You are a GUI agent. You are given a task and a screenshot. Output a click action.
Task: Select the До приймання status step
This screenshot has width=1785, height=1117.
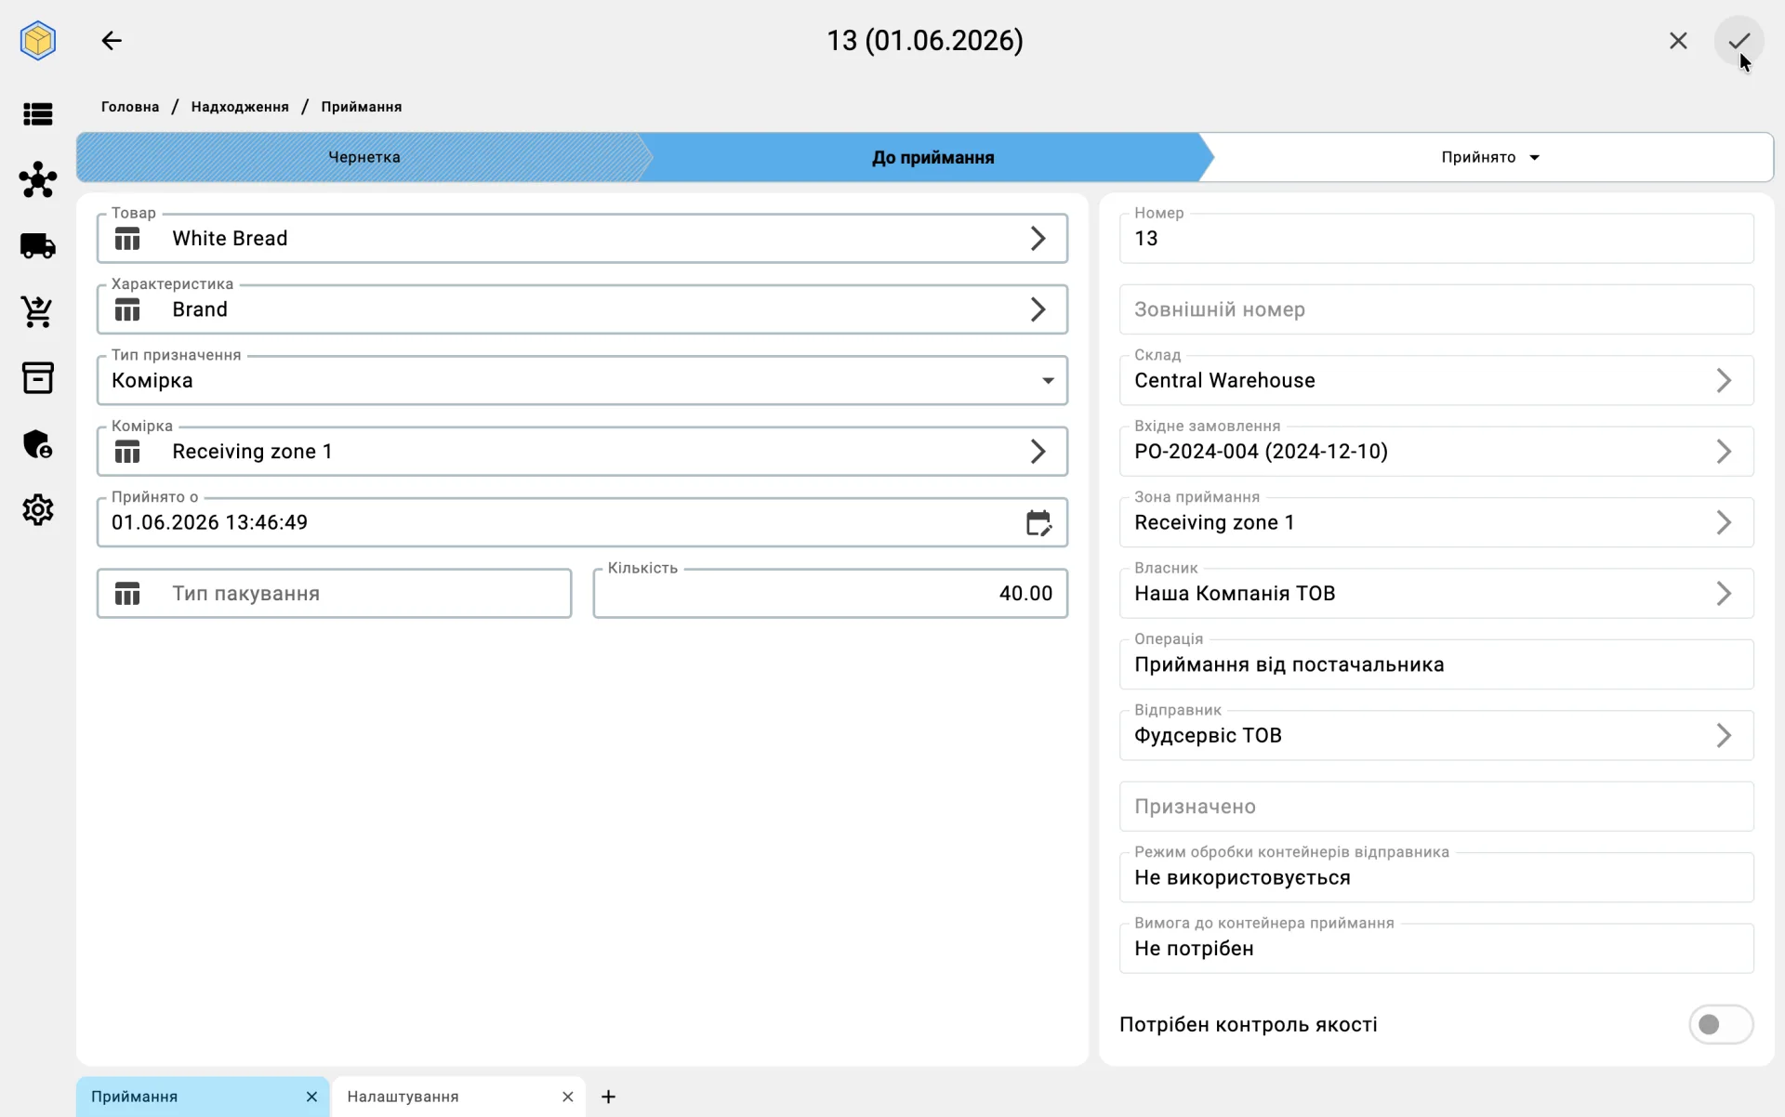point(932,158)
